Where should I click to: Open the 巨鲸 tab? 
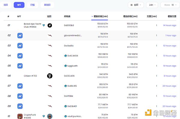32,5
